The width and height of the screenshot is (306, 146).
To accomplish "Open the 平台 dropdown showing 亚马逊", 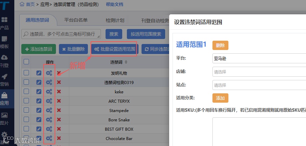I will point(259,58).
